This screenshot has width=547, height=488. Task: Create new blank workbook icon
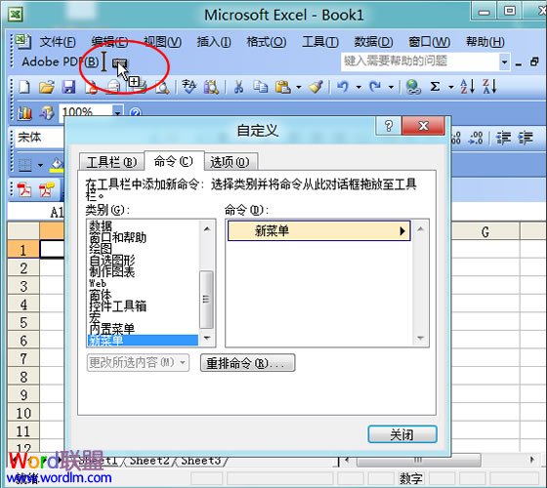coord(24,87)
